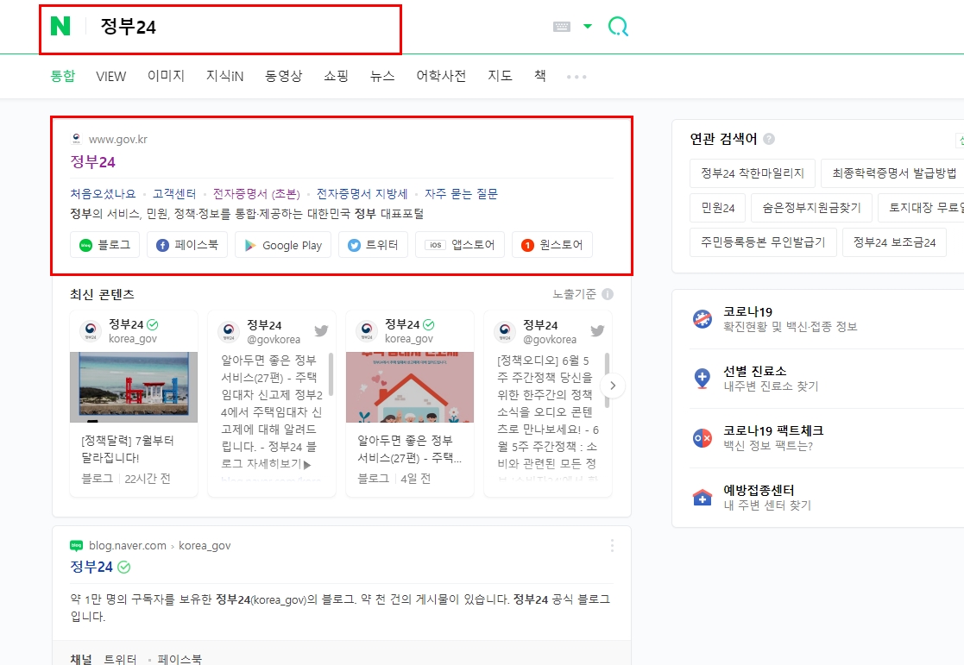This screenshot has height=665, width=964.
Task: Expand the search autocomplete dropdown arrow
Action: tap(588, 27)
